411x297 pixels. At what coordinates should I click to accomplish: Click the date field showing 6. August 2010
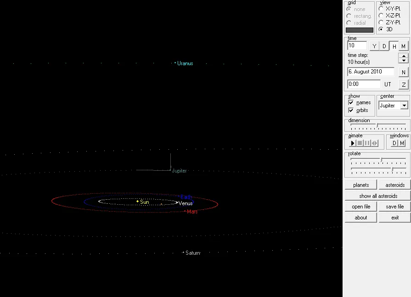pyautogui.click(x=371, y=72)
